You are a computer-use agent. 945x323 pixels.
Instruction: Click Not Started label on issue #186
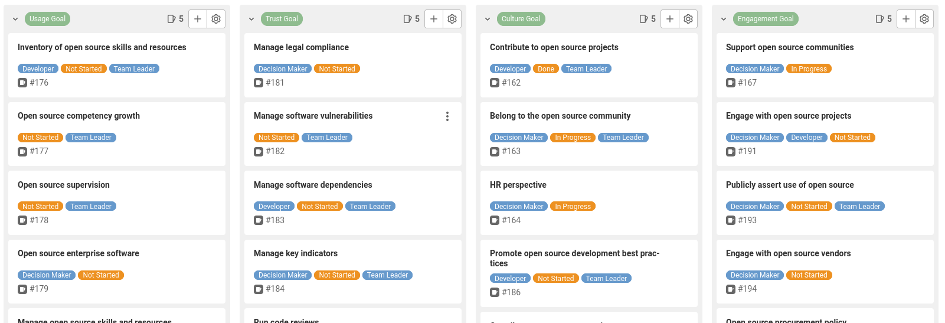coord(555,279)
